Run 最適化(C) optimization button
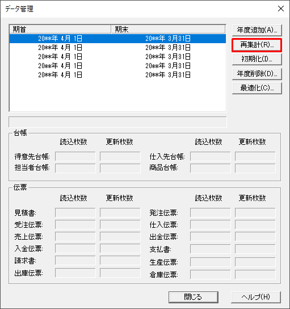The image size is (290, 309). (257, 88)
